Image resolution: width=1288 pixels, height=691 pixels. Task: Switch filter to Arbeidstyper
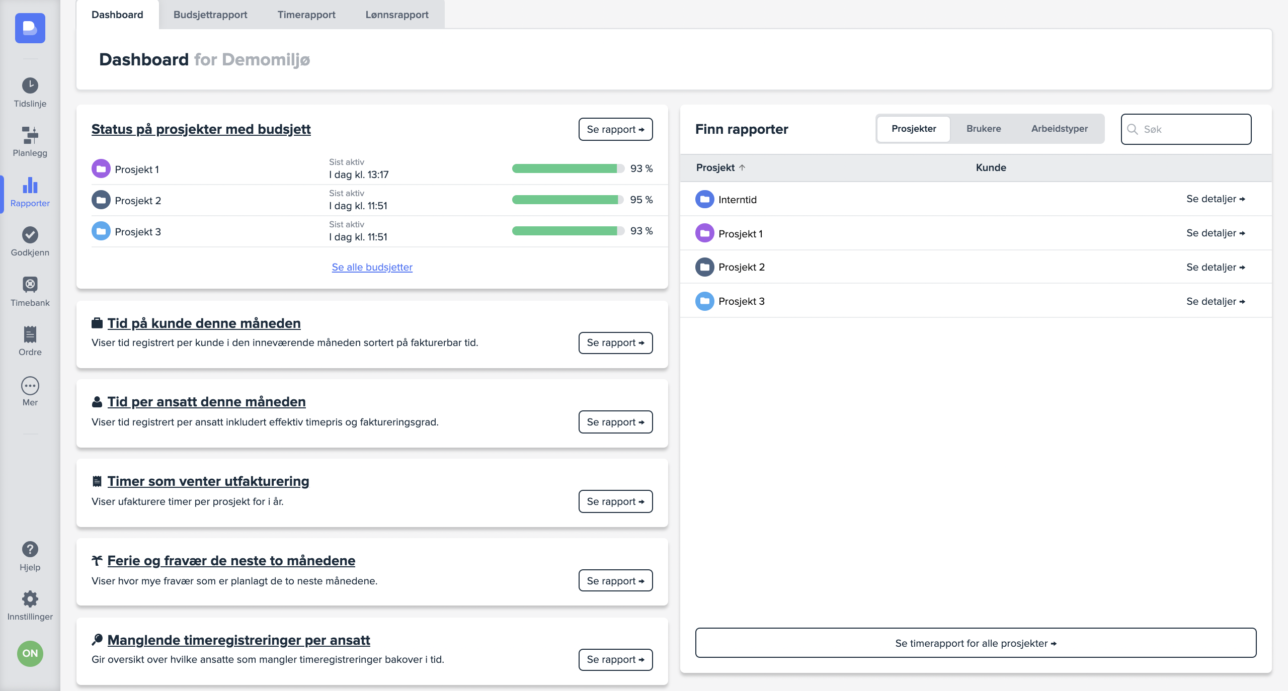1059,129
